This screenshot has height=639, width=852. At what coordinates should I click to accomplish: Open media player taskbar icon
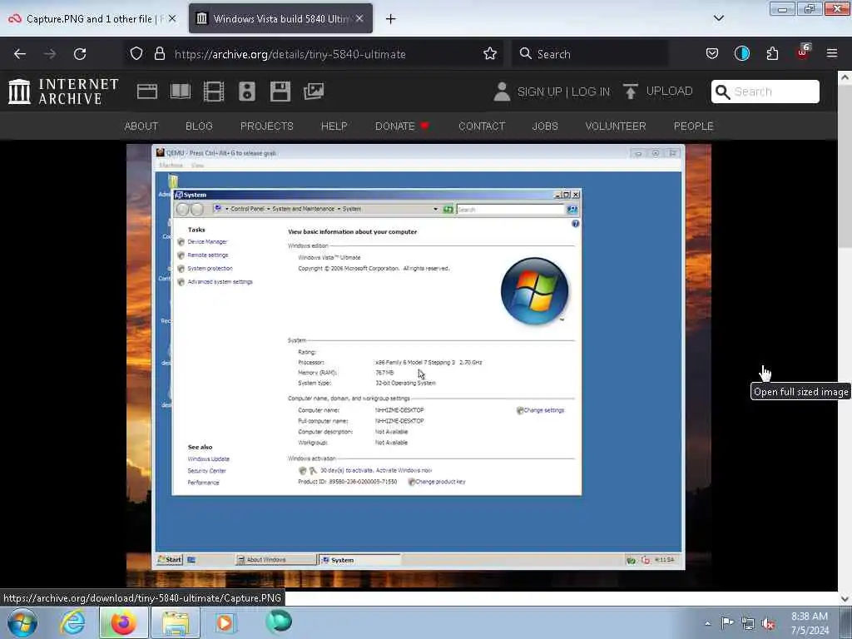coord(225,622)
